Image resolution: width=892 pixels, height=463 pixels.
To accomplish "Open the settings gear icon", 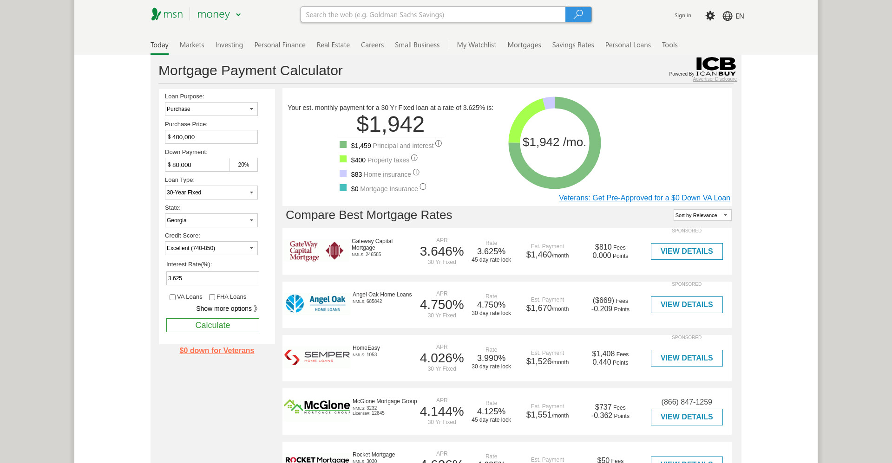I will pos(710,16).
